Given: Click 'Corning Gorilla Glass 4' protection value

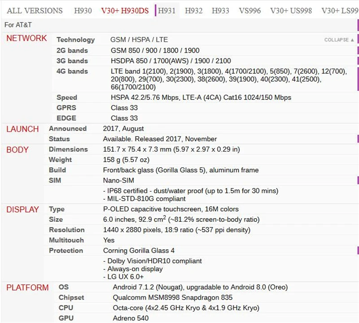Looking at the screenshot, I should pyautogui.click(x=139, y=251).
